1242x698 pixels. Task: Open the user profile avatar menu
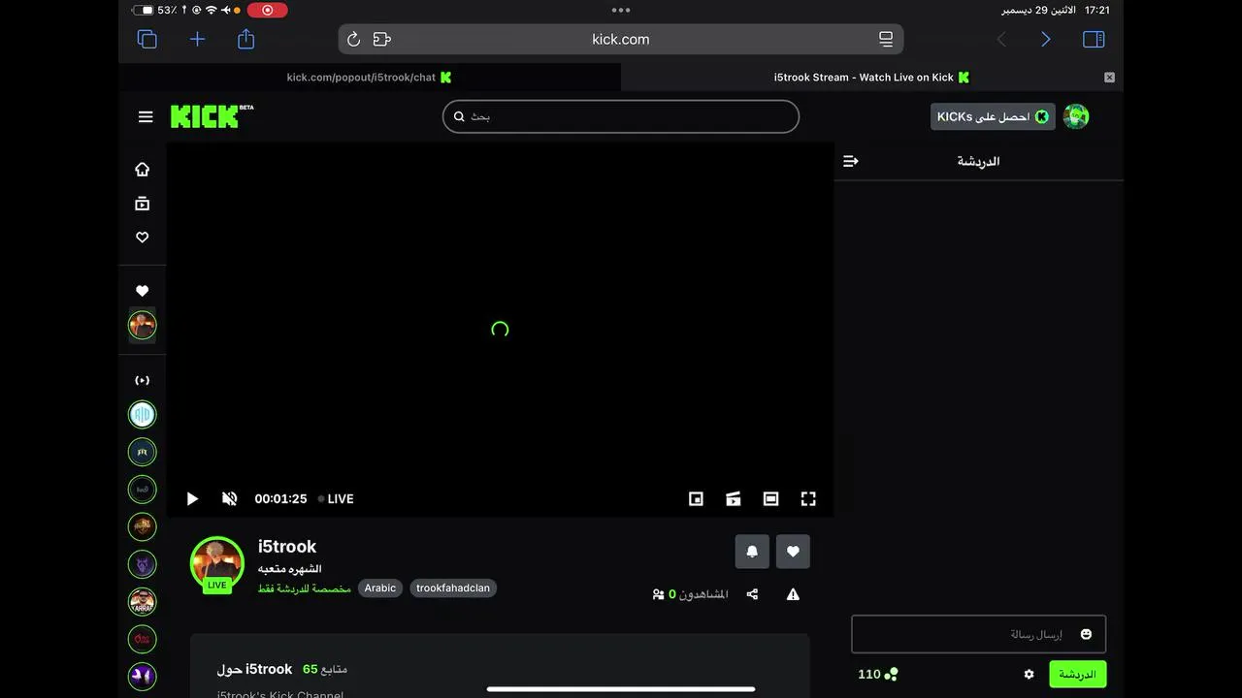1076,116
